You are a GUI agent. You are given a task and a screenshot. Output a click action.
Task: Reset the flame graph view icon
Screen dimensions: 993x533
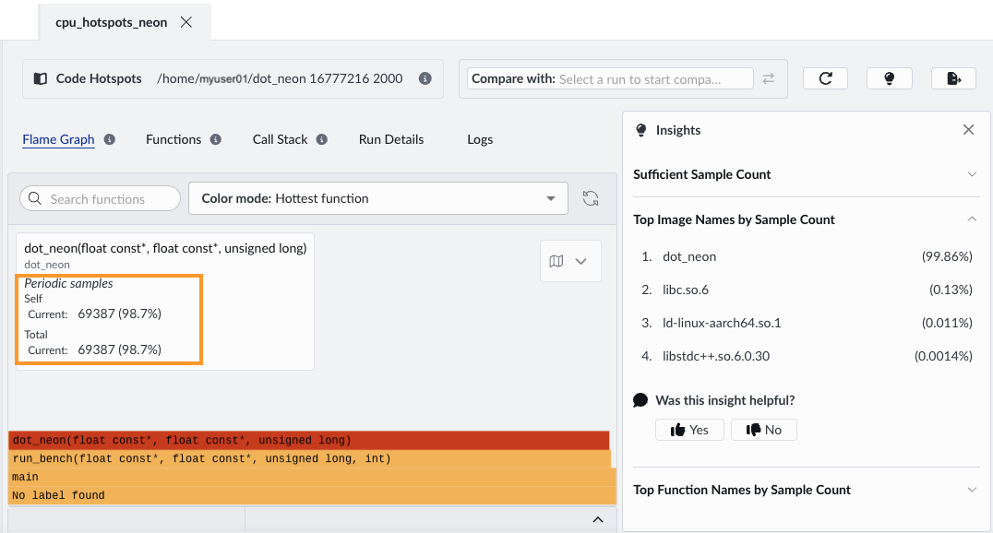[x=591, y=198]
